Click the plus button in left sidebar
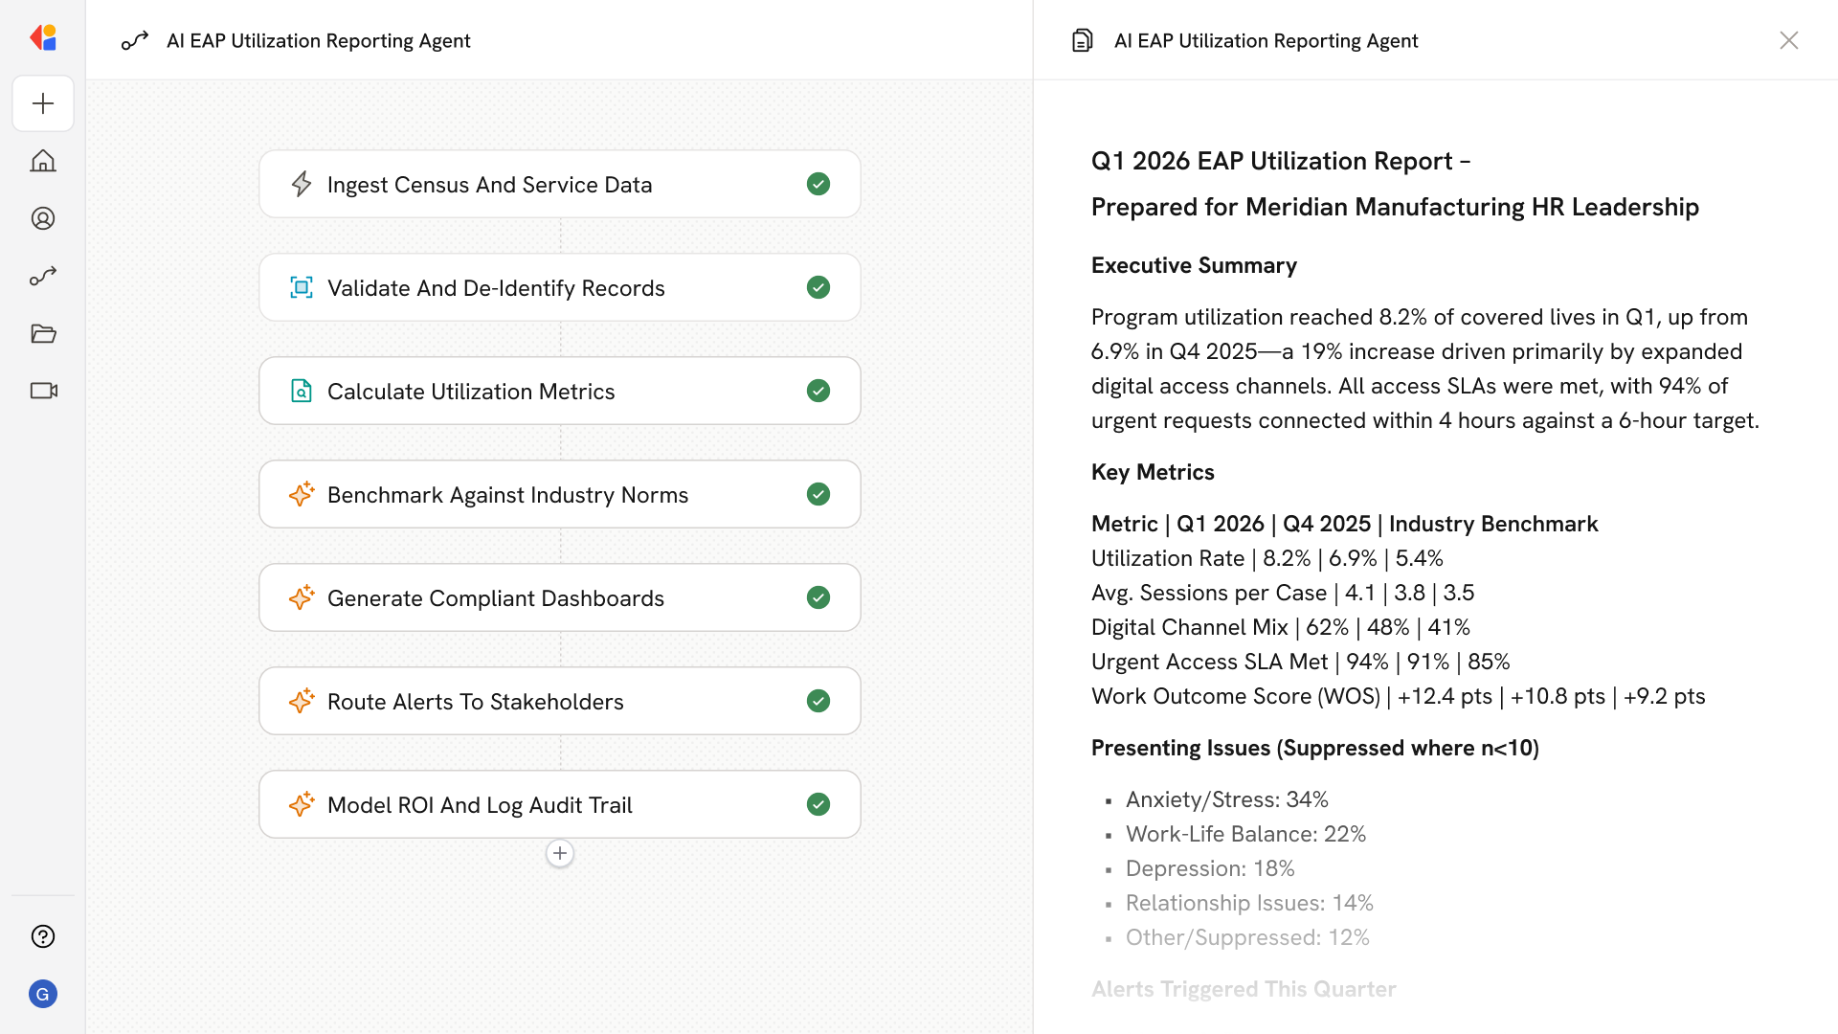Screen dimensions: 1838x1034 click(x=43, y=103)
